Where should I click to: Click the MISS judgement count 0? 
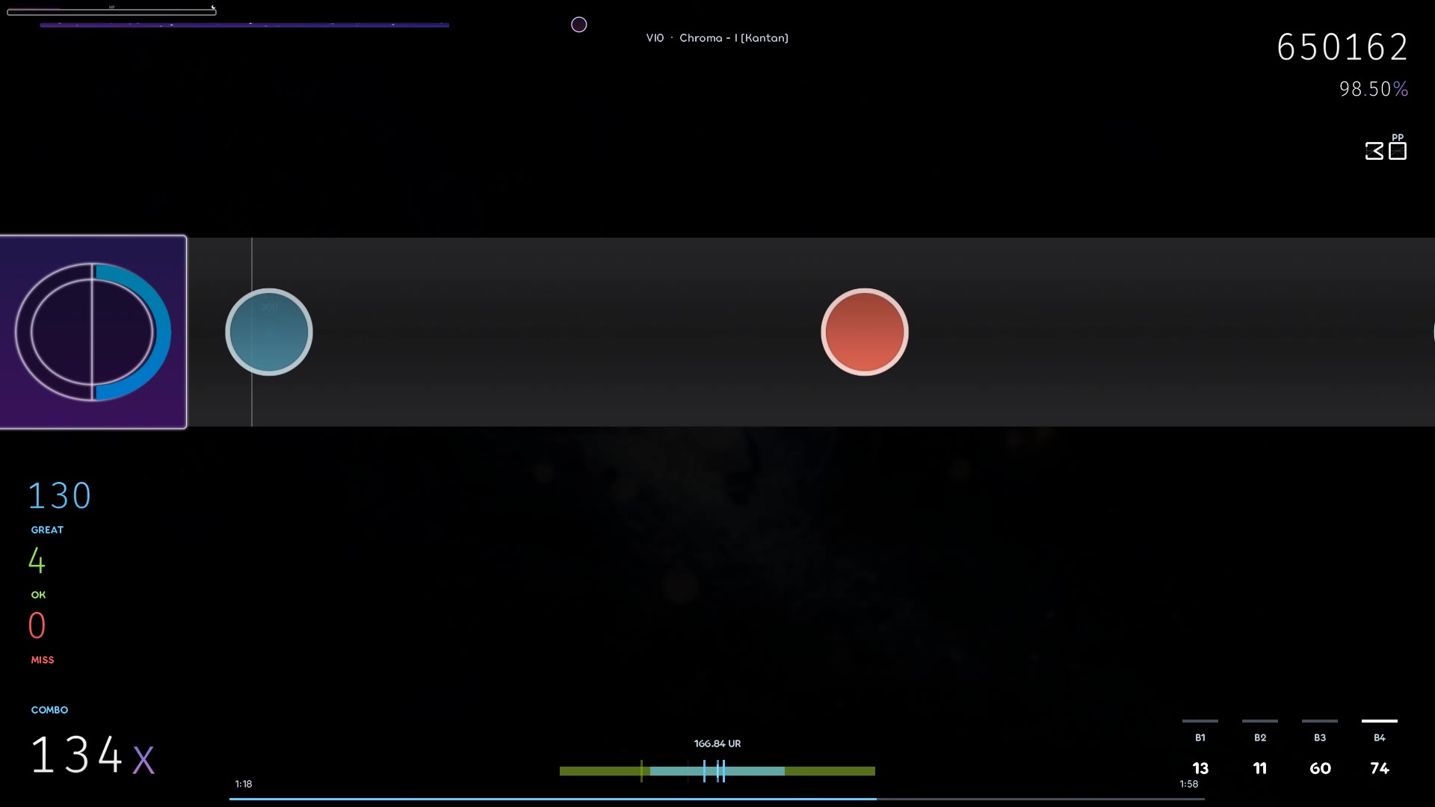pyautogui.click(x=37, y=625)
